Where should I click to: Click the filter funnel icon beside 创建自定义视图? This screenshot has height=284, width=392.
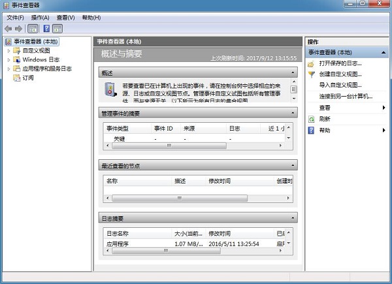[312, 74]
